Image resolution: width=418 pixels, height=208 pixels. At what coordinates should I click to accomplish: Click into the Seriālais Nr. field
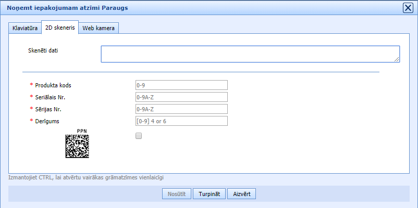click(181, 97)
